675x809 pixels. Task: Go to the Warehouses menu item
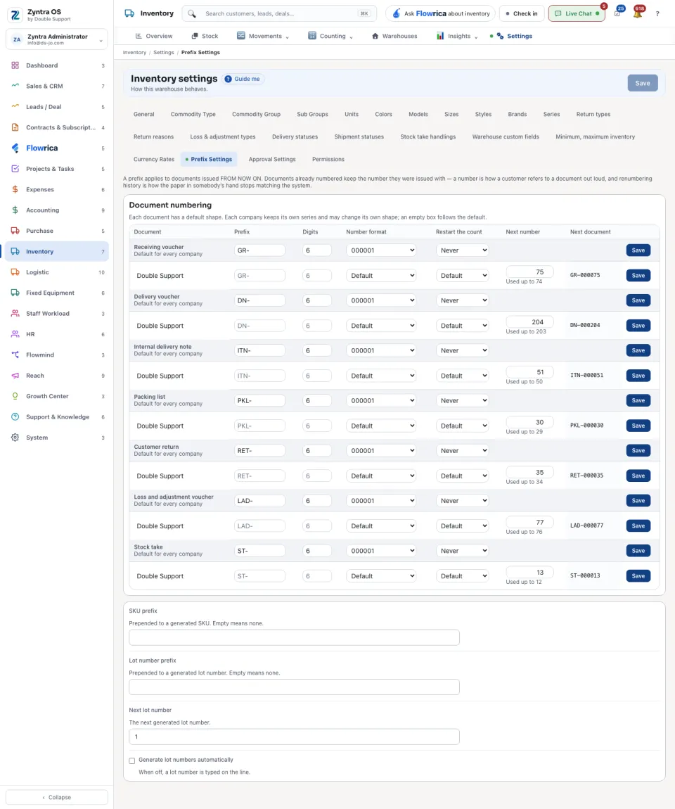click(x=394, y=36)
